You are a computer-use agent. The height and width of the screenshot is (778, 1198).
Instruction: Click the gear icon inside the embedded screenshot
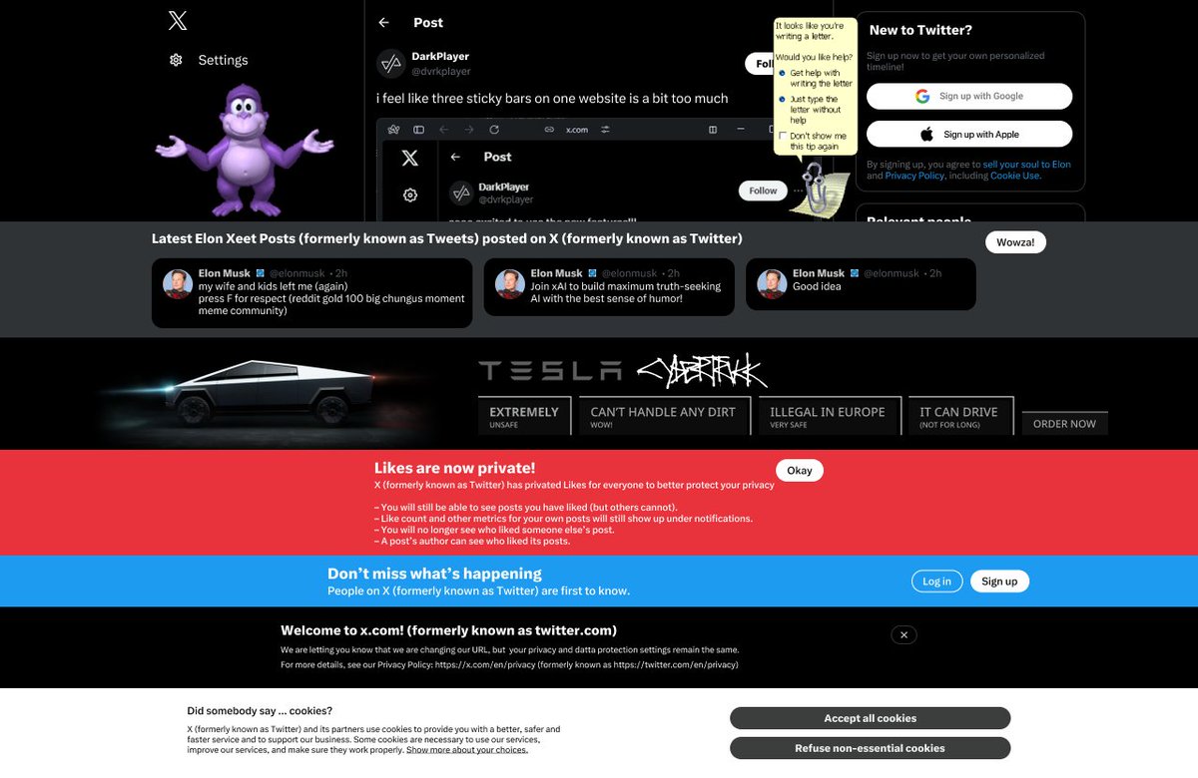coord(409,195)
